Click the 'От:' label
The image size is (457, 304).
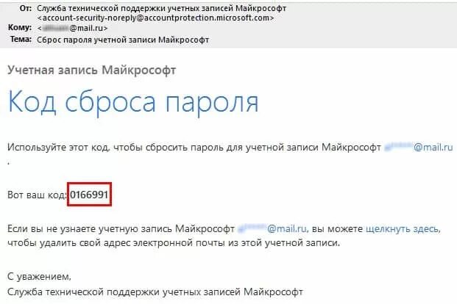click(x=26, y=8)
